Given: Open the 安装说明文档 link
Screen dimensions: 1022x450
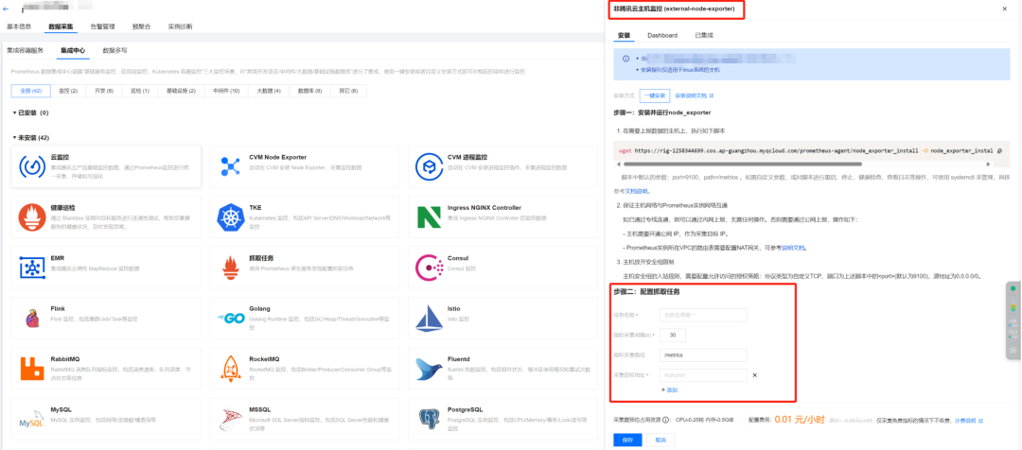Looking at the screenshot, I should click(x=694, y=95).
